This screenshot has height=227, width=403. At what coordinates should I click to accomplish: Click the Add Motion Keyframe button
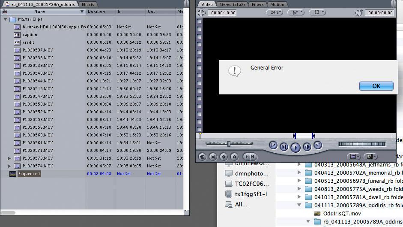click(x=224, y=157)
